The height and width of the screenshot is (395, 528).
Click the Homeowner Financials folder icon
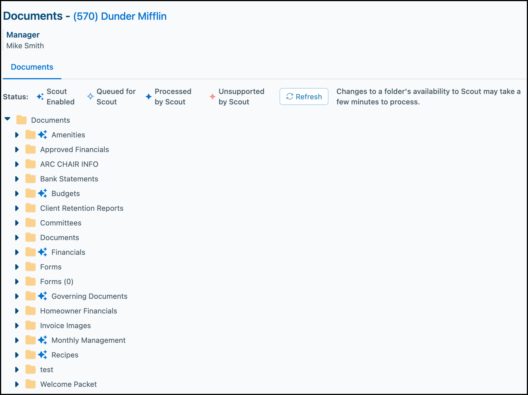coord(31,311)
